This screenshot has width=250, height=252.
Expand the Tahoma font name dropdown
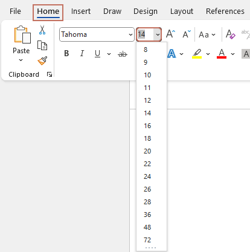130,34
